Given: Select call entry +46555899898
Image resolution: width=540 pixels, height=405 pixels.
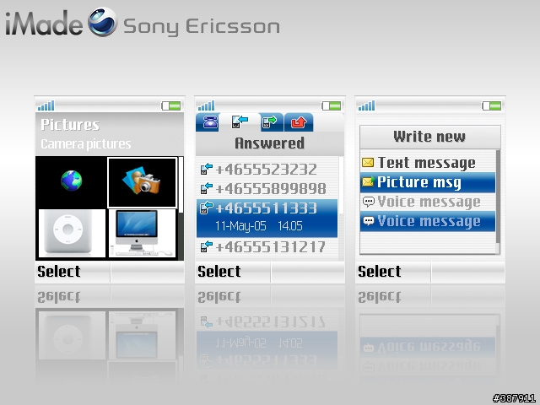Looking at the screenshot, I should coord(267,189).
